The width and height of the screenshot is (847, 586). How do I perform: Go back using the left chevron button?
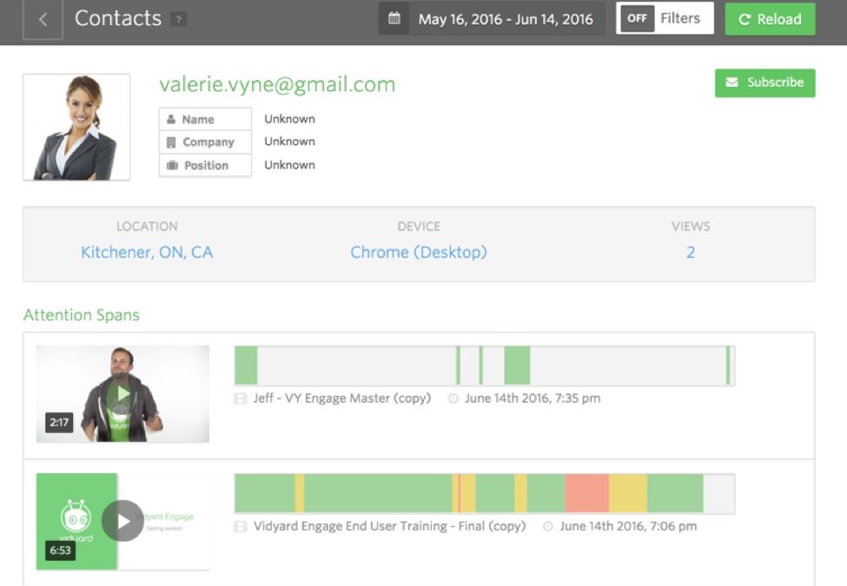click(43, 20)
